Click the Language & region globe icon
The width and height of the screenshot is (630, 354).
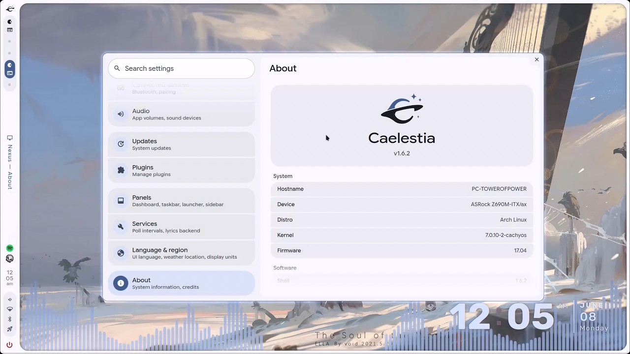click(x=121, y=253)
